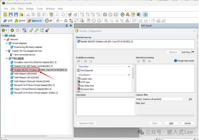Click the Help button in Session Configuration
Image resolution: width=199 pixels, height=140 pixels.
[171, 123]
